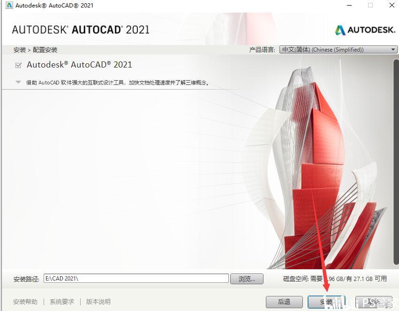This screenshot has height=311, width=399.
Task: Open the 安装帮助 installation help link
Action: click(x=25, y=302)
